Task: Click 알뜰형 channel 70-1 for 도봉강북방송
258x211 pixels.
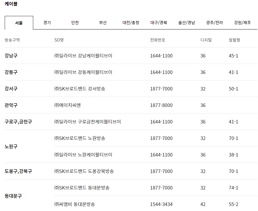Action: [233, 171]
